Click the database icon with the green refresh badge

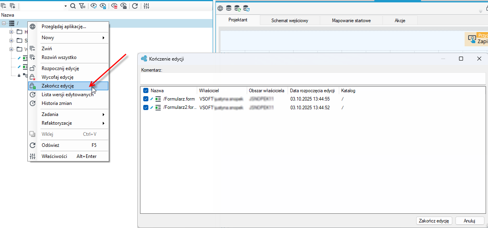238,8
